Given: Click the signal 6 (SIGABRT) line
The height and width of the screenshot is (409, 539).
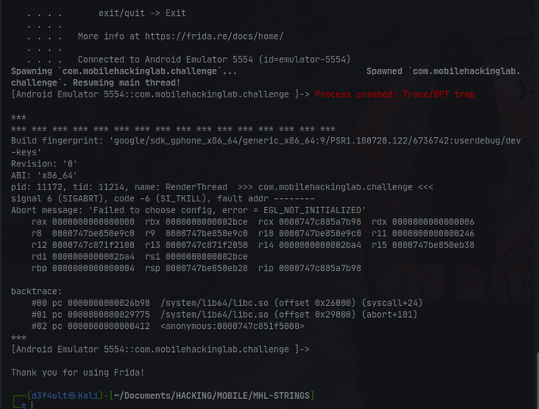Looking at the screenshot, I should 162,199.
